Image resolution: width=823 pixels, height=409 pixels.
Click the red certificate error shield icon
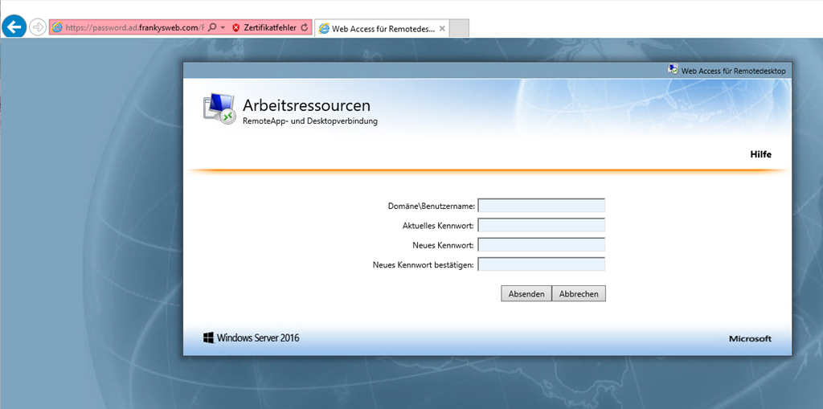(235, 27)
